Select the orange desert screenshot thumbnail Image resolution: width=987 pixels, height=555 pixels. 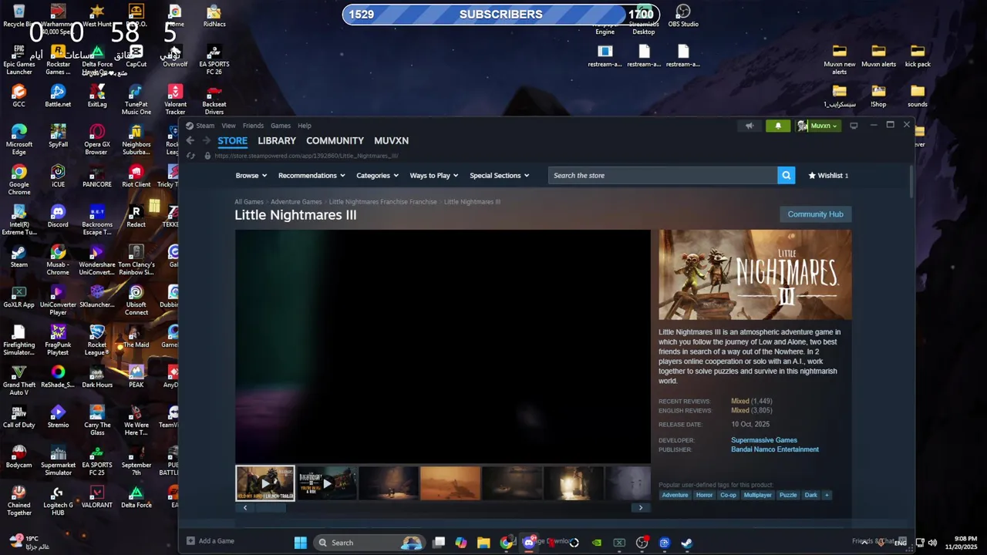(450, 483)
